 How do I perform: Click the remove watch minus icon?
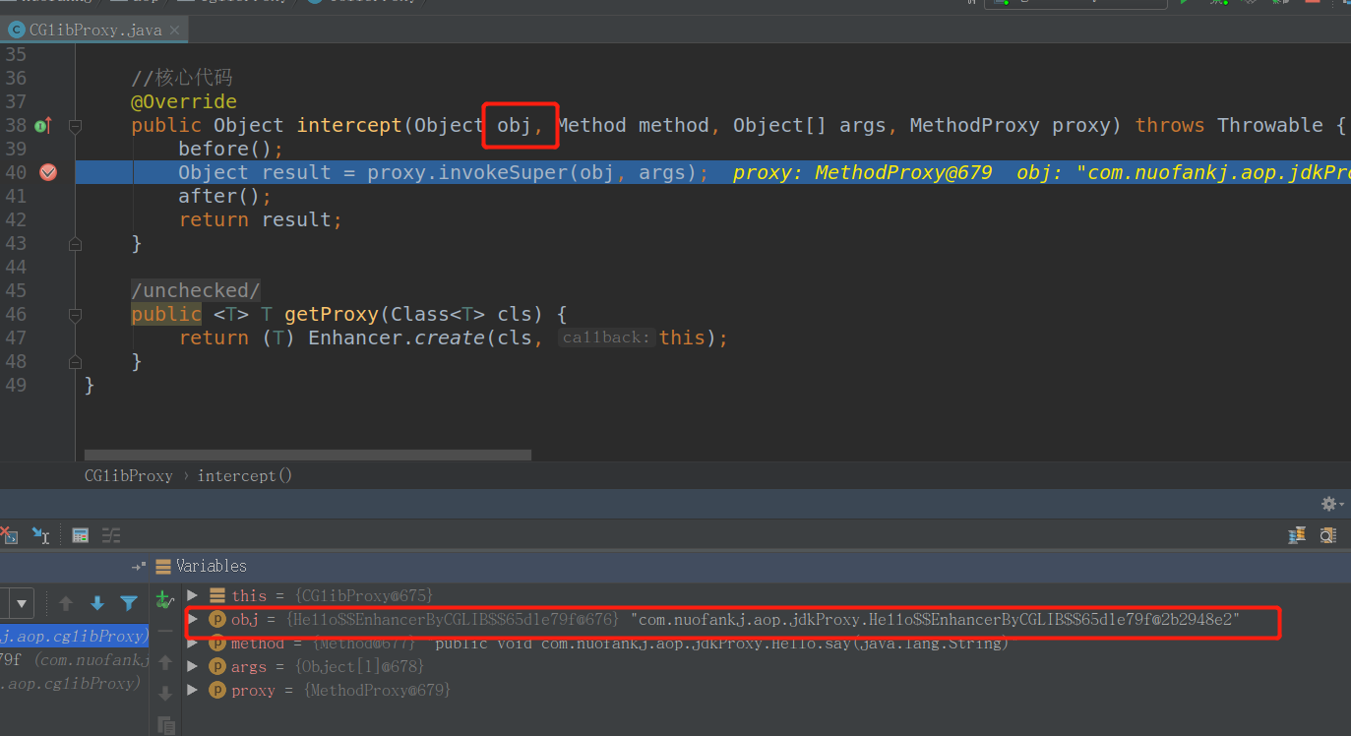click(x=165, y=631)
